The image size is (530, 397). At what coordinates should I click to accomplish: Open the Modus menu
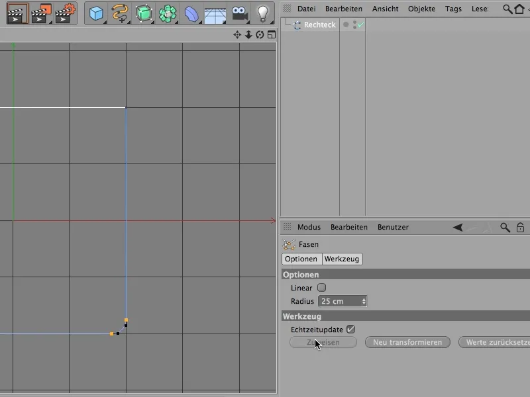309,227
